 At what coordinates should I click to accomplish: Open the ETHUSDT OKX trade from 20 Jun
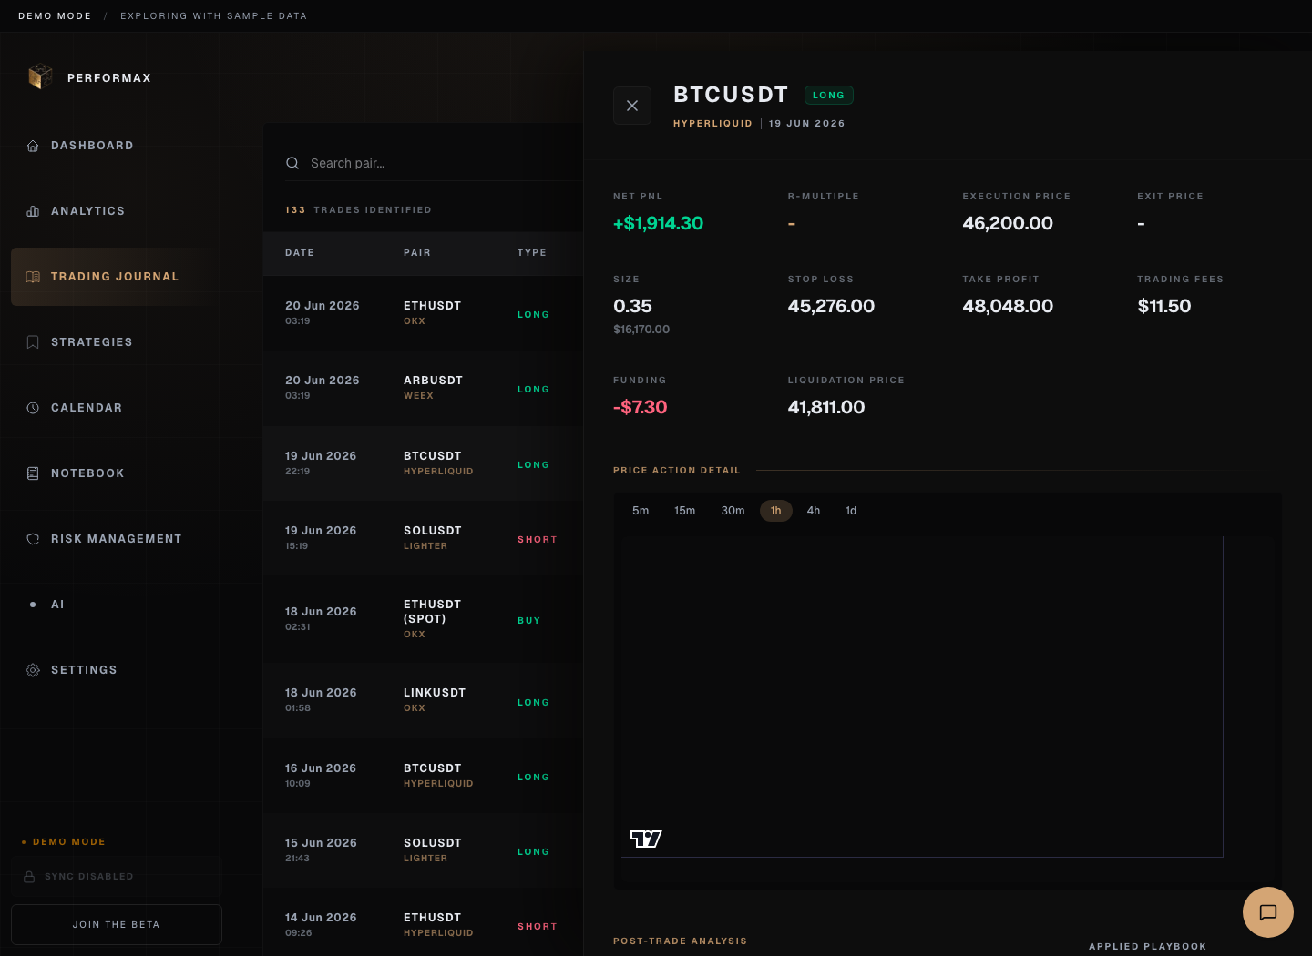pos(423,313)
